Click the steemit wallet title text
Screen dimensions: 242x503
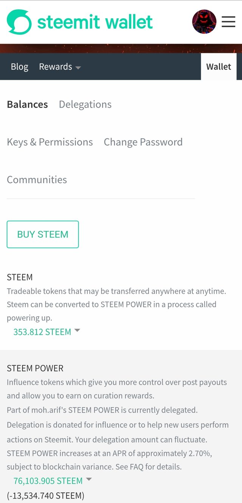95,22
